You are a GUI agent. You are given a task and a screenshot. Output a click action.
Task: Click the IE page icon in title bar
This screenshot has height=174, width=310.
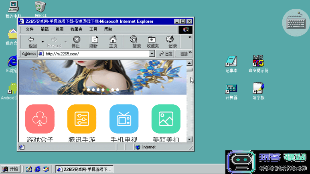coord(22,21)
